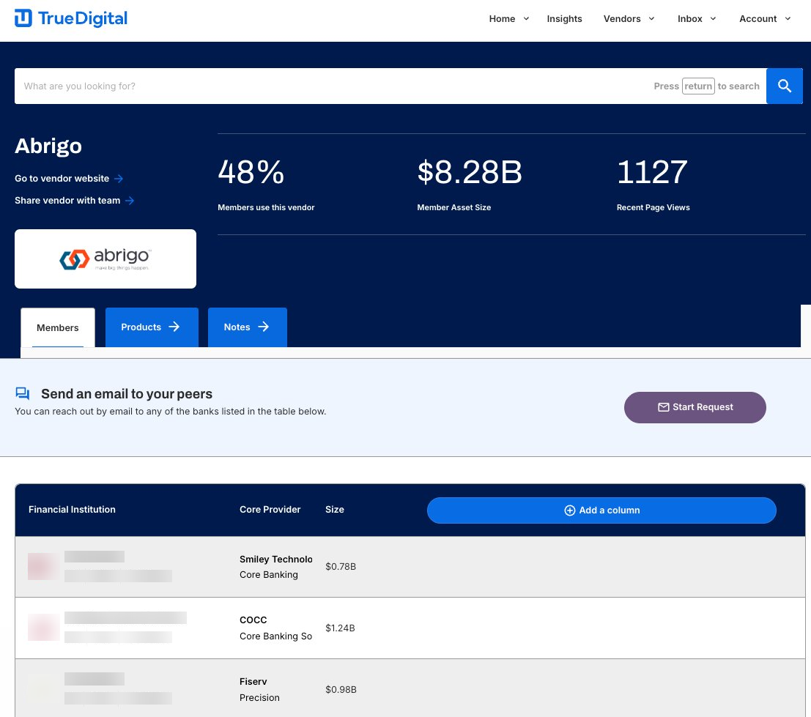
Task: Click the True Digital logo icon
Action: coord(23,18)
